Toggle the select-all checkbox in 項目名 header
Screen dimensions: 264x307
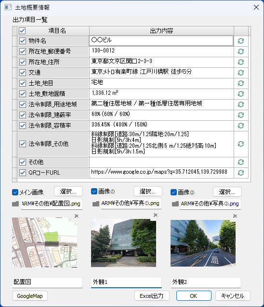pyautogui.click(x=22, y=31)
